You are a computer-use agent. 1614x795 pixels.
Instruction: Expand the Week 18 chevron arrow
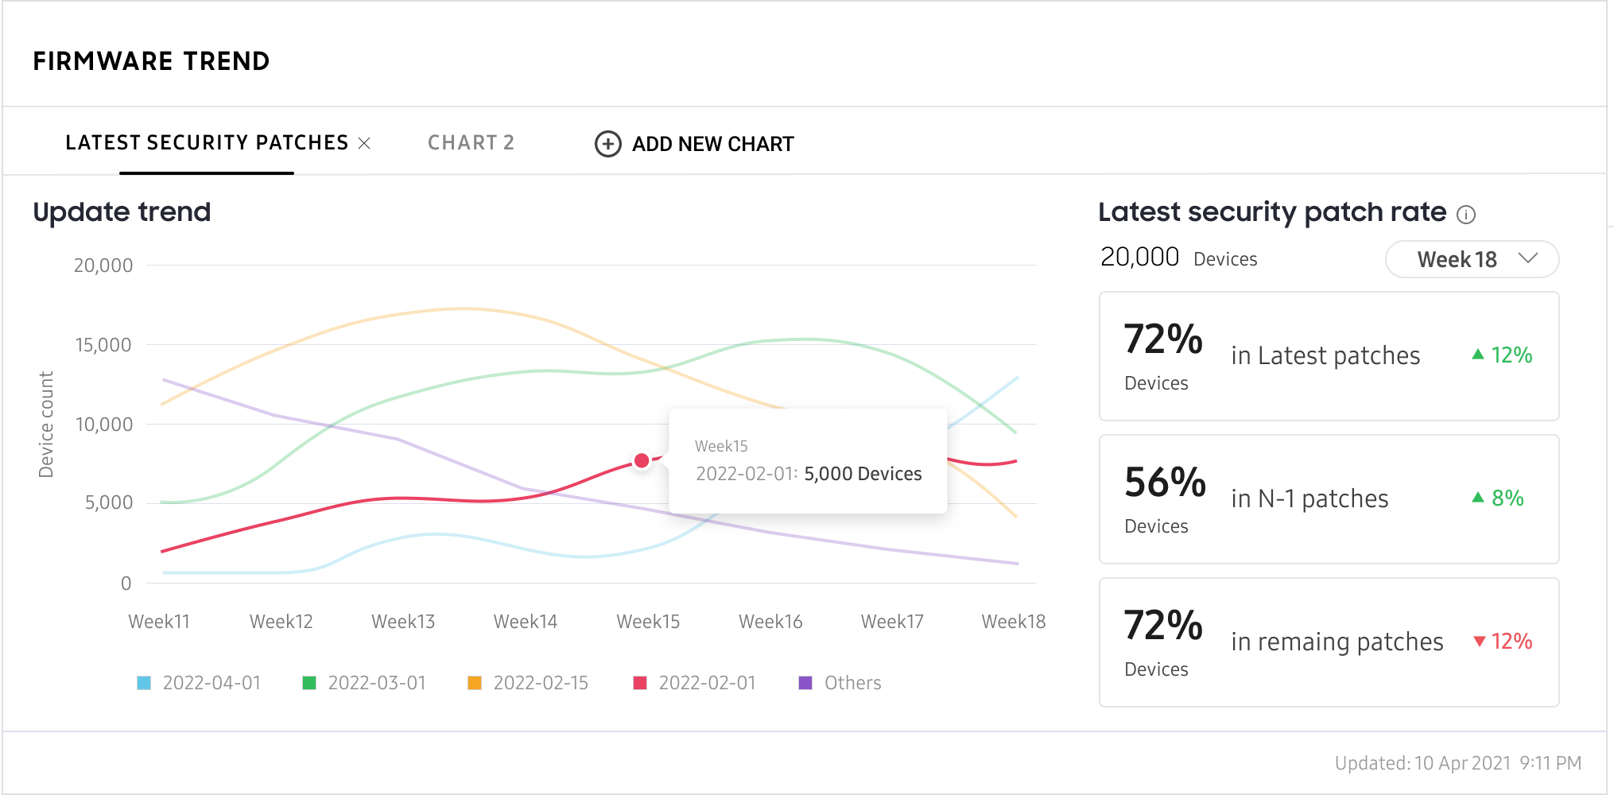[1528, 258]
